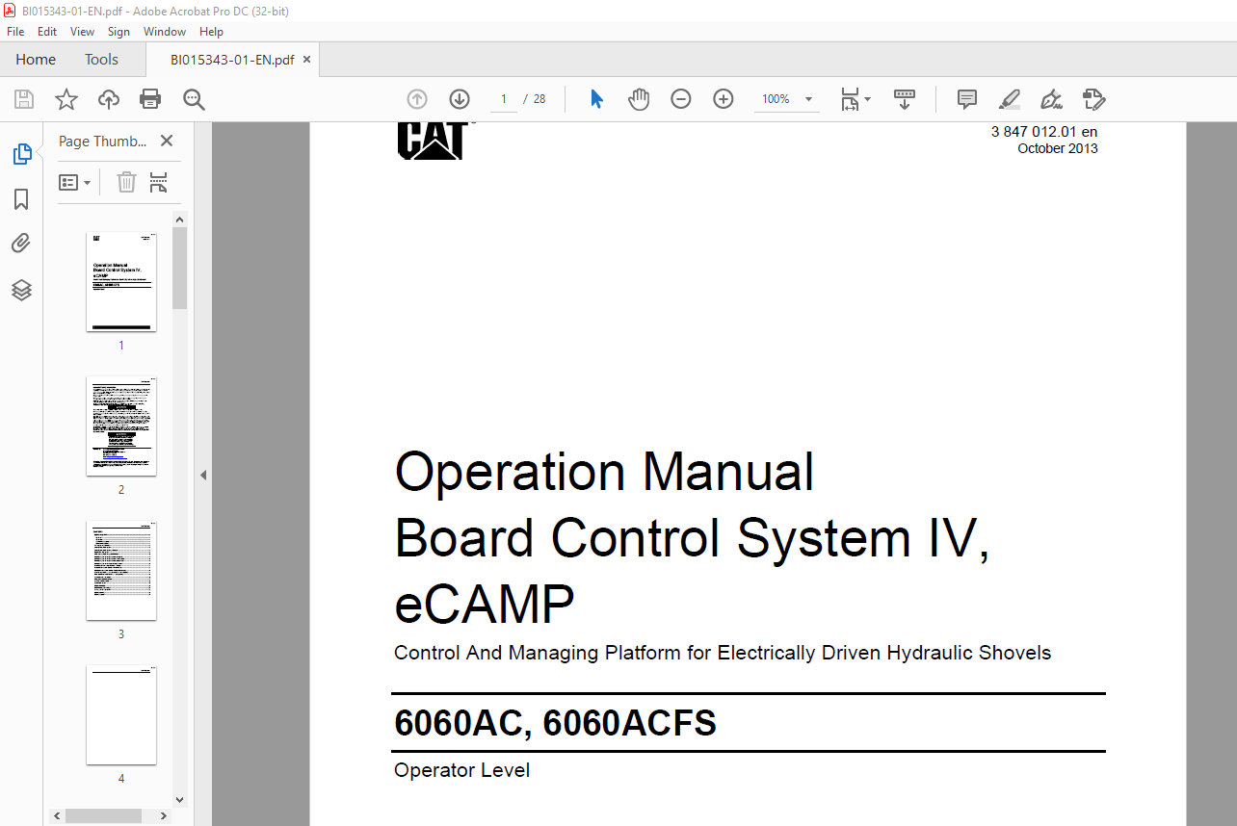This screenshot has height=826, width=1237.
Task: Go to previous page arrow
Action: 417,99
